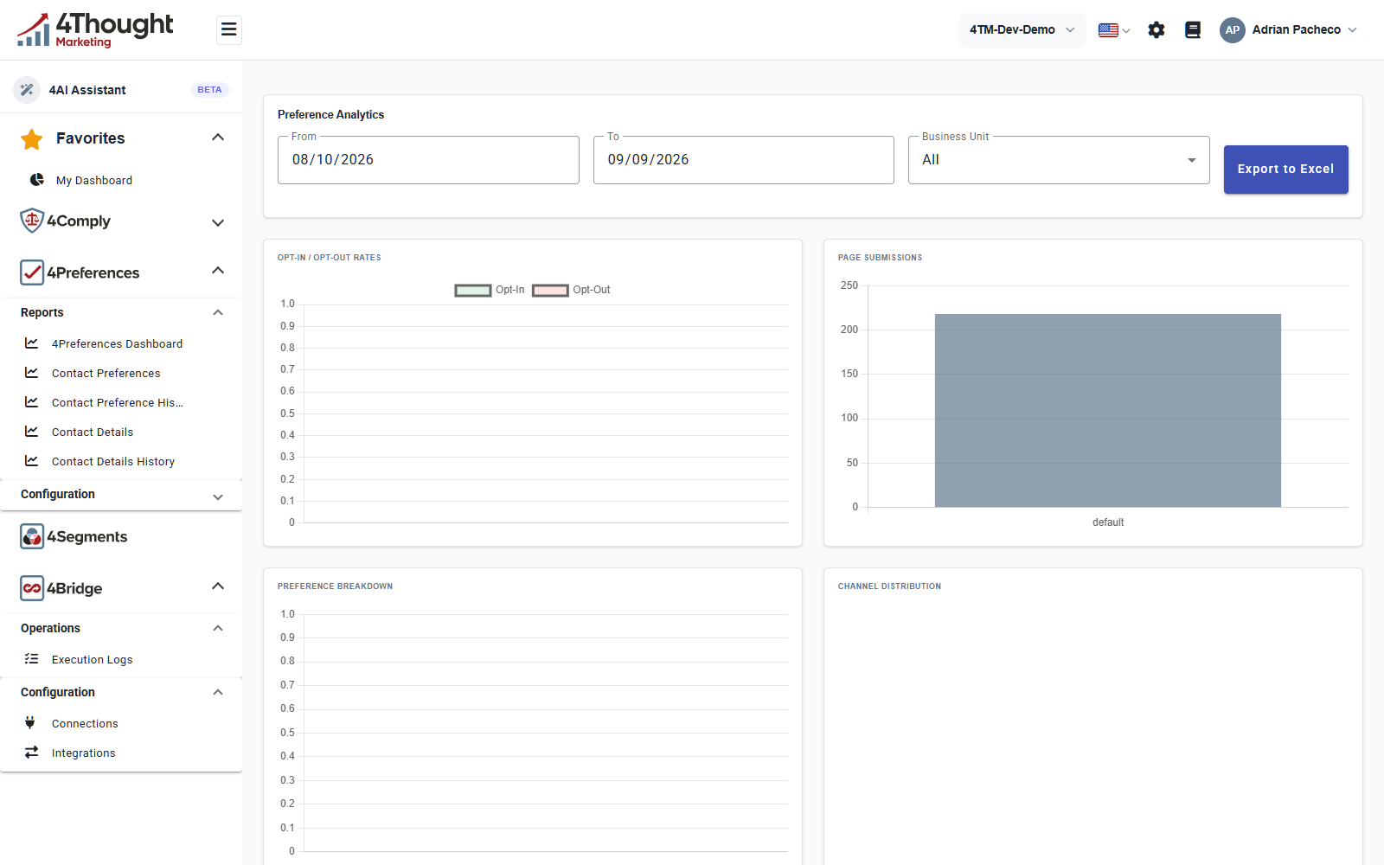Click the BETA badge

click(x=209, y=90)
